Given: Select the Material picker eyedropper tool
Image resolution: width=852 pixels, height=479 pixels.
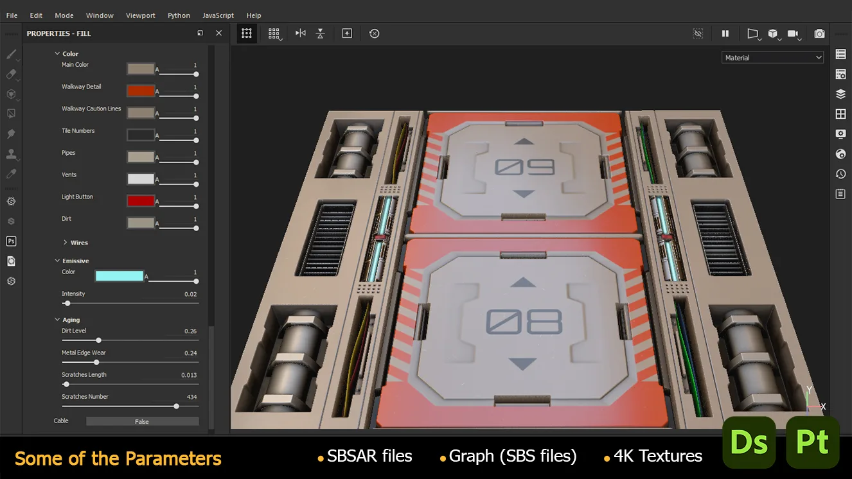Looking at the screenshot, I should coord(11,174).
